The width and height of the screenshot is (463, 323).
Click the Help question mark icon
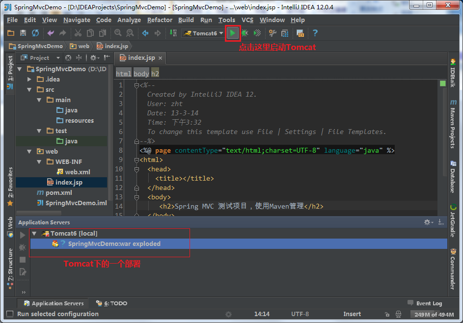click(315, 33)
